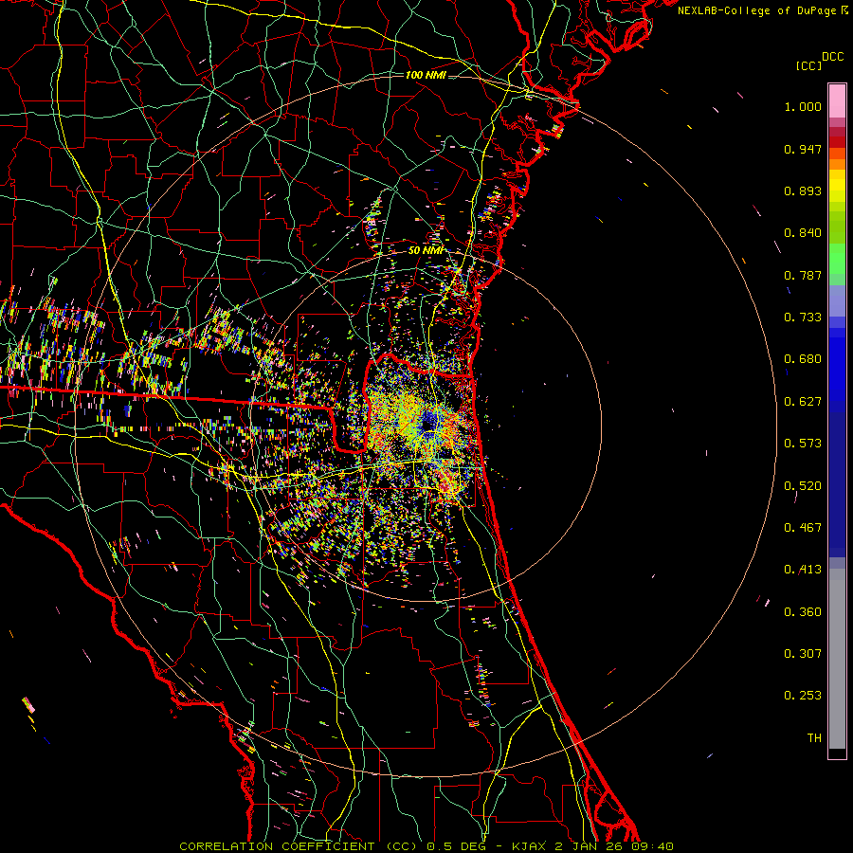Screen dimensions: 853x853
Task: Click the TH threshold label
Action: 814,738
